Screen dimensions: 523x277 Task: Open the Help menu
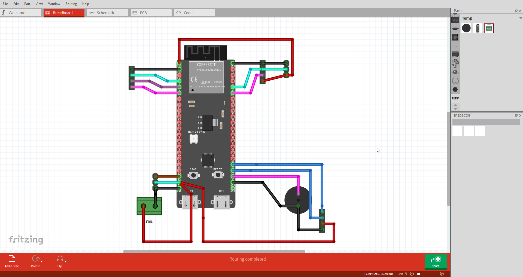pos(86,4)
